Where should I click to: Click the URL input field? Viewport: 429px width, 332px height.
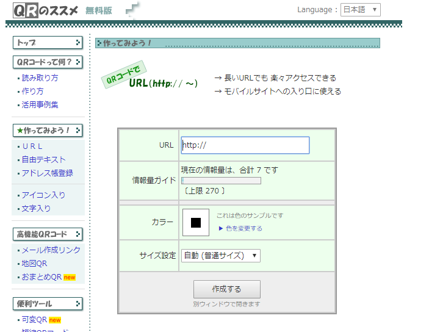coord(245,145)
